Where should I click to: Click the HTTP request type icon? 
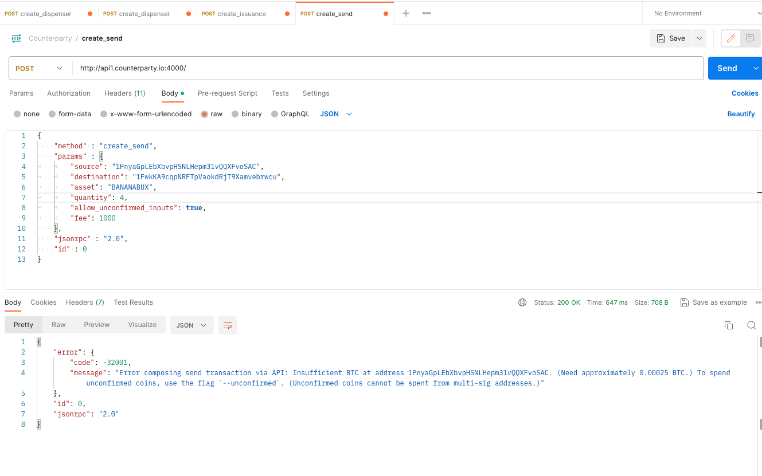click(x=17, y=38)
